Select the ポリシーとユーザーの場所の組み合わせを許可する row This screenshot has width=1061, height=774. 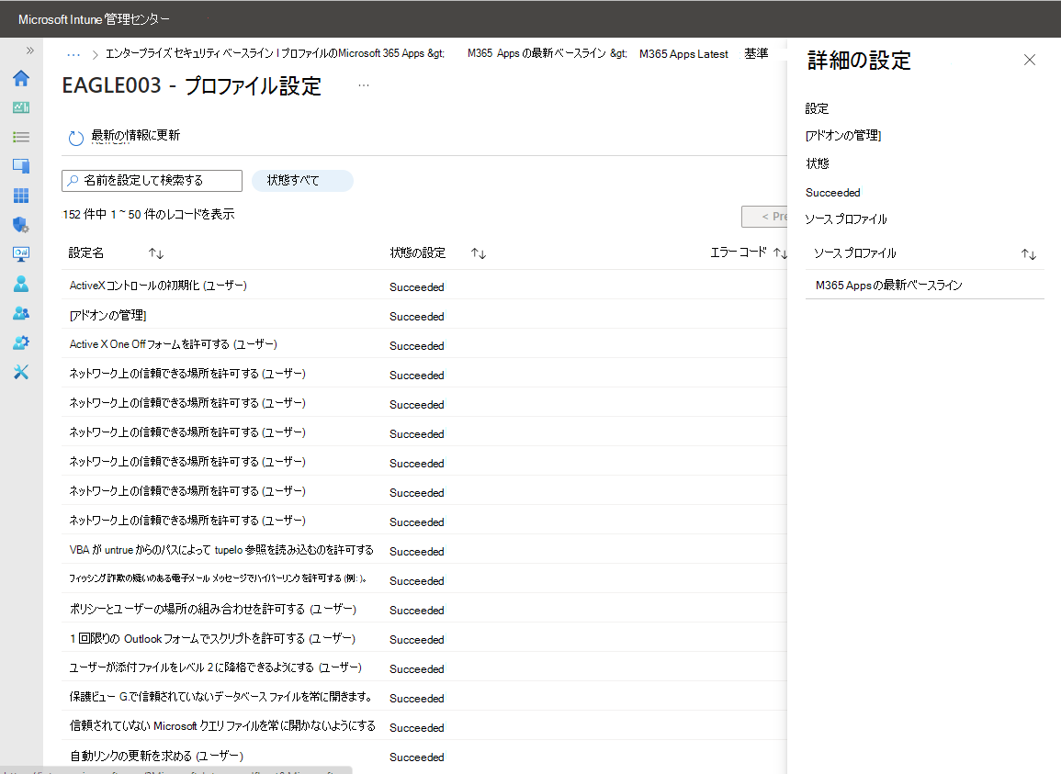pyautogui.click(x=424, y=609)
